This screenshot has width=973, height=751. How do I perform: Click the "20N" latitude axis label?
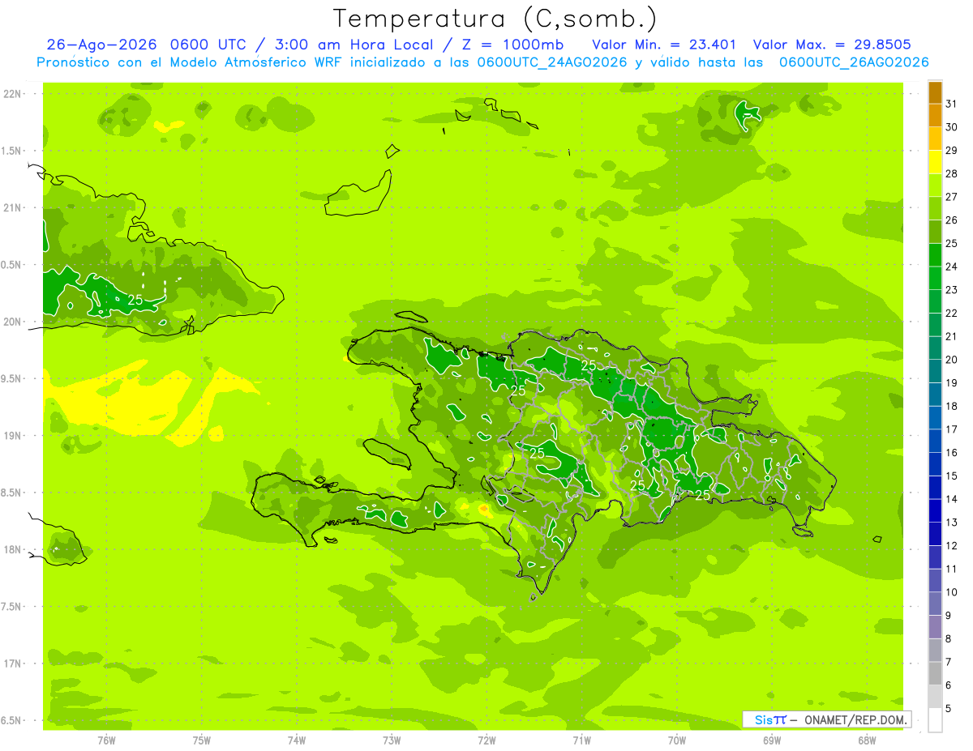[12, 322]
